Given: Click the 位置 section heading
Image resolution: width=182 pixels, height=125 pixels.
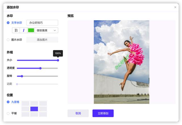Looking at the screenshot, I should click(10, 95).
